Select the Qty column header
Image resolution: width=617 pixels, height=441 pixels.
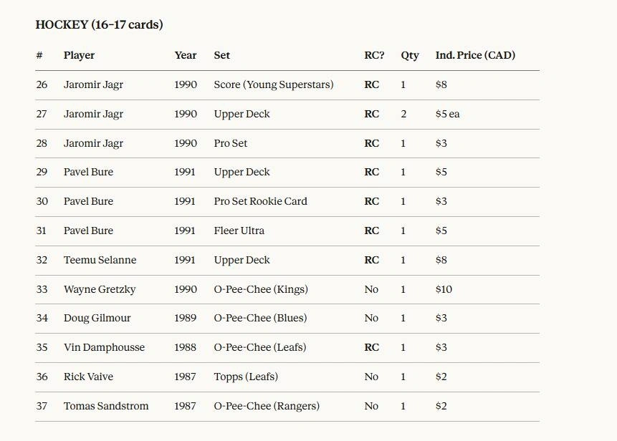coord(409,55)
